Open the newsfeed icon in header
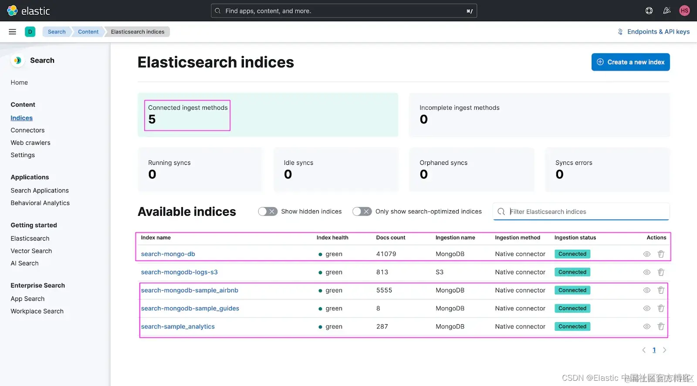This screenshot has width=697, height=386. pos(667,11)
